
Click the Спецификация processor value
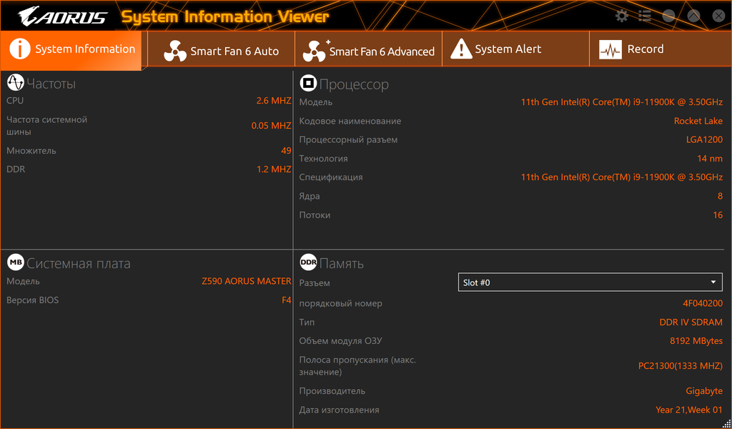(622, 177)
